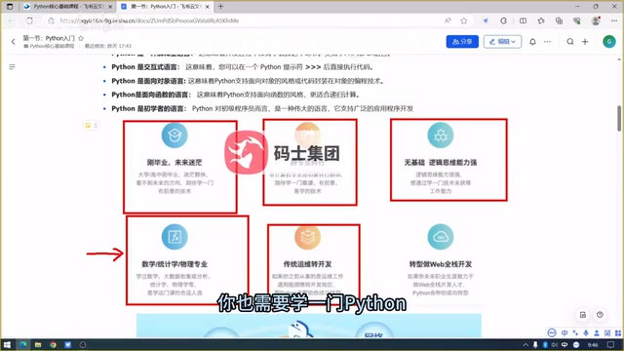
Task: Click the address bar URL field
Action: coord(247,20)
